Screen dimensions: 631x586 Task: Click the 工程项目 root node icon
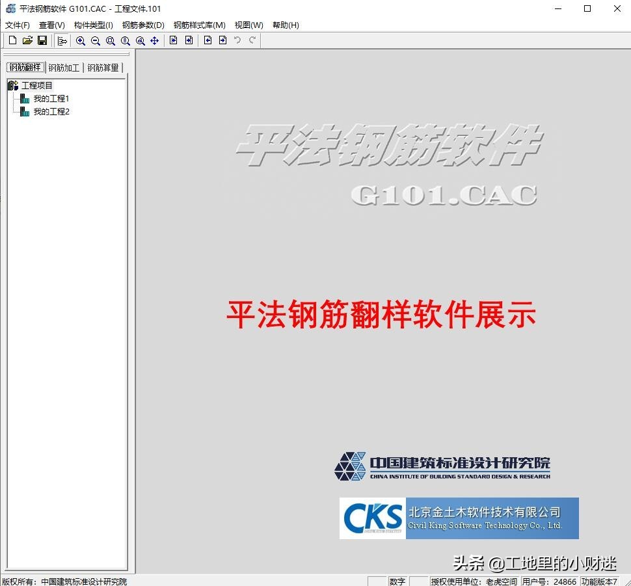tap(13, 85)
